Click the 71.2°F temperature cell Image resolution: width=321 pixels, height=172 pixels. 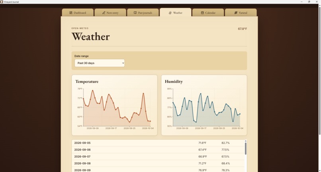[x=202, y=163]
